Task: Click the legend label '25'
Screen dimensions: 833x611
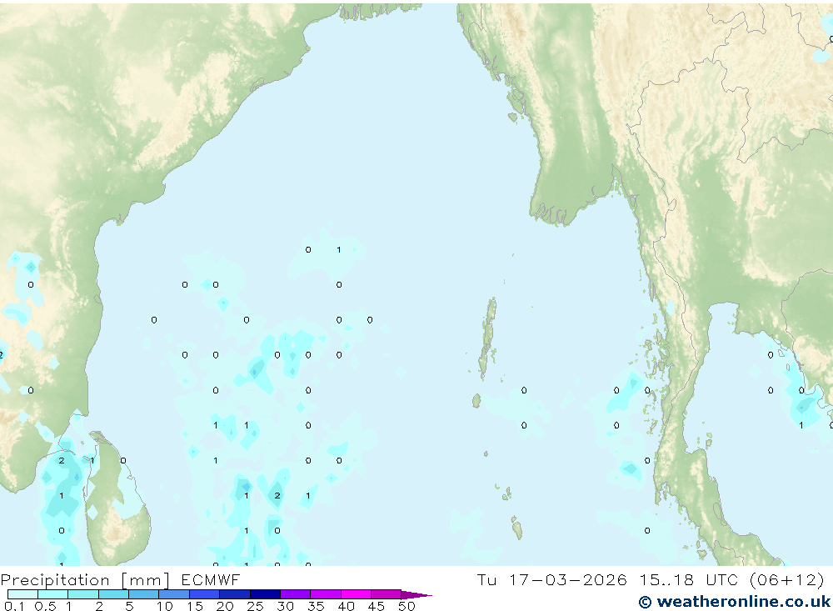Action: pyautogui.click(x=256, y=606)
